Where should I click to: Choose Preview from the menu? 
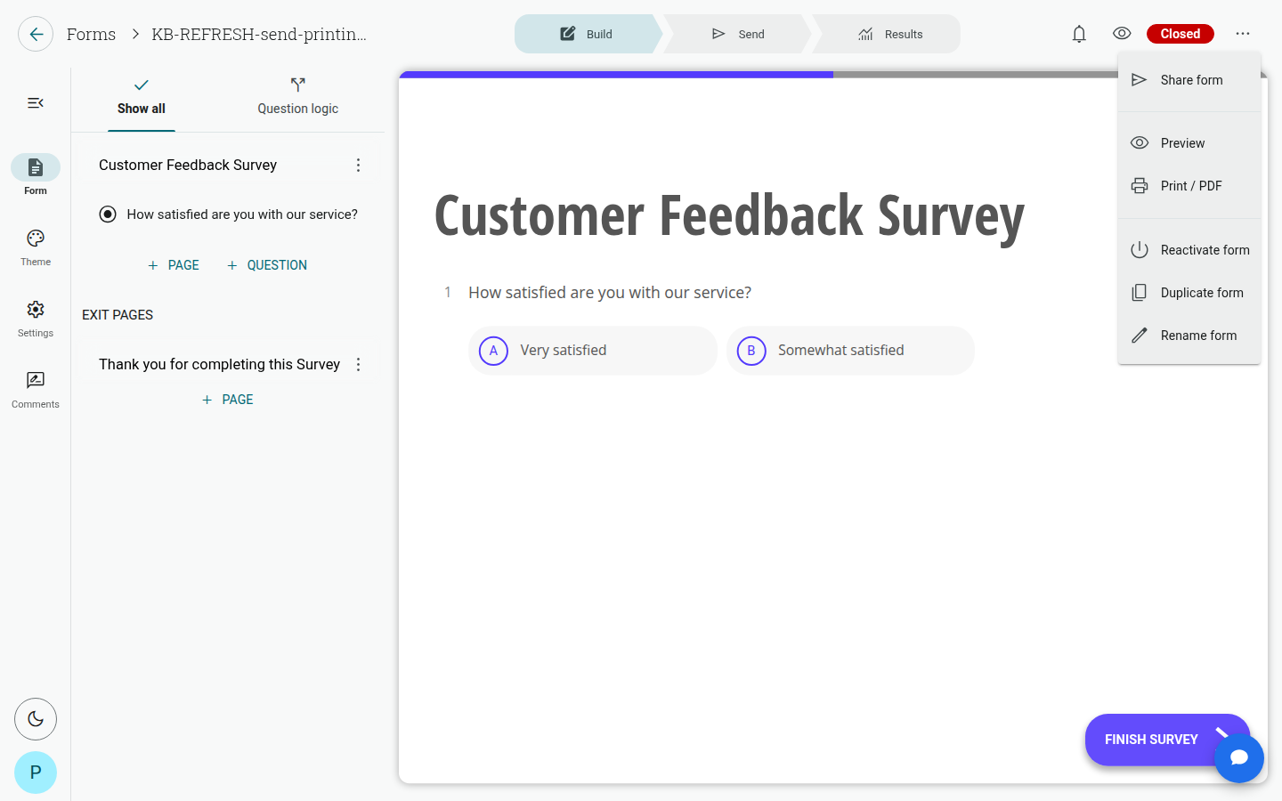click(1189, 143)
